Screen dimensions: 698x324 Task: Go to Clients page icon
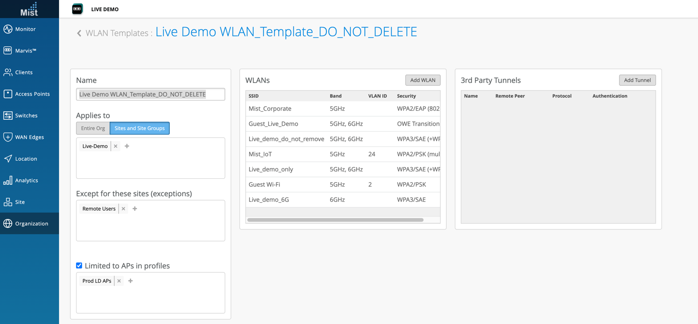pyautogui.click(x=8, y=73)
